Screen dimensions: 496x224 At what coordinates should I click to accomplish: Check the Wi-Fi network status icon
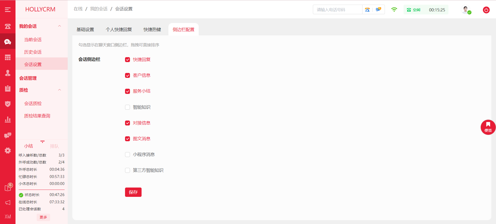pyautogui.click(x=394, y=10)
